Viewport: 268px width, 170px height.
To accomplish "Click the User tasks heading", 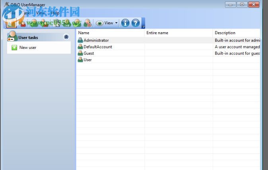I will pyautogui.click(x=28, y=38).
